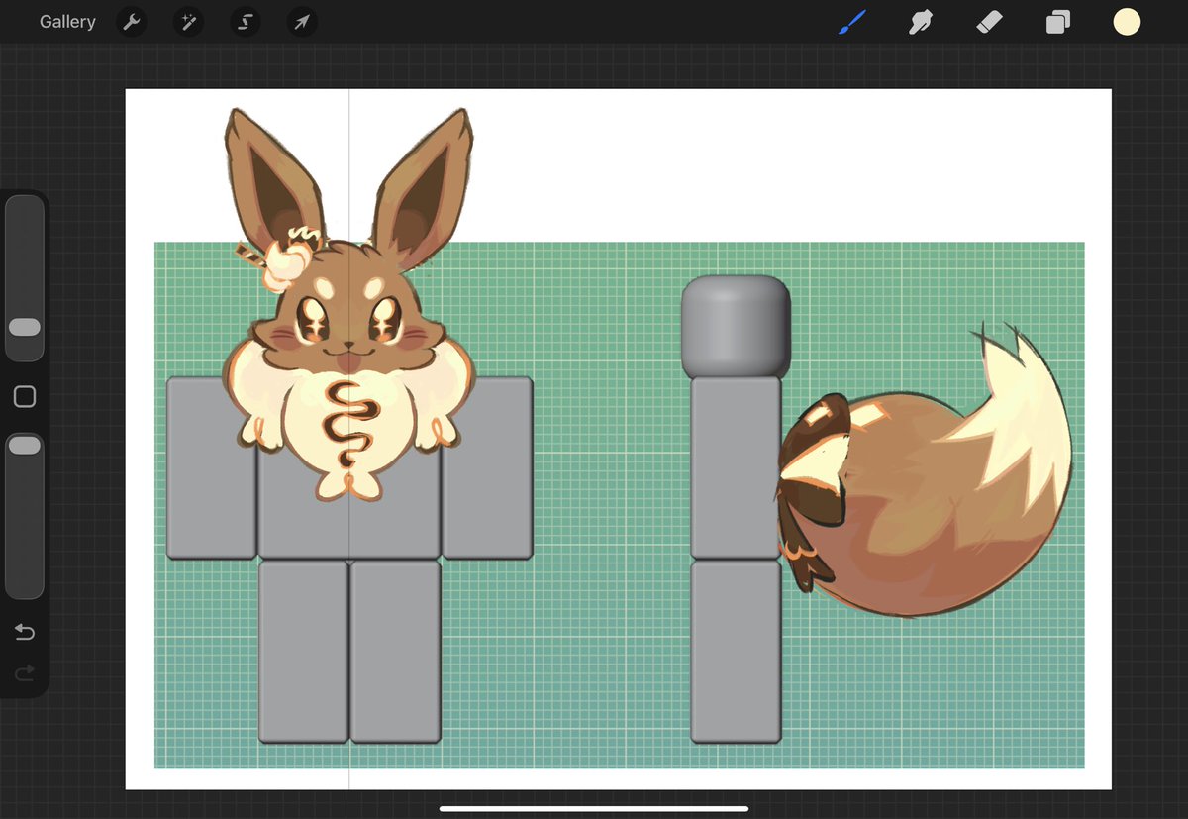
Task: Open the active color swatch
Action: [x=1127, y=22]
